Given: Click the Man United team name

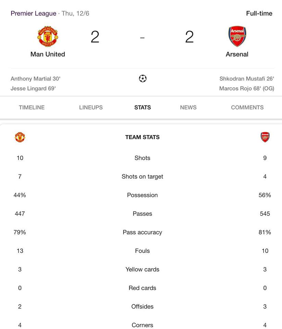Looking at the screenshot, I should (x=48, y=54).
